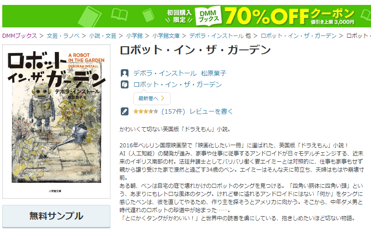Click the 最新巻へ chevron arrow
Viewport: 371px width, 235px height.
point(163,98)
